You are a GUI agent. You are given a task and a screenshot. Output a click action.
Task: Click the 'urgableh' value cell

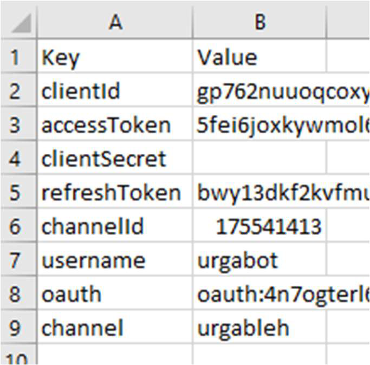(260, 328)
